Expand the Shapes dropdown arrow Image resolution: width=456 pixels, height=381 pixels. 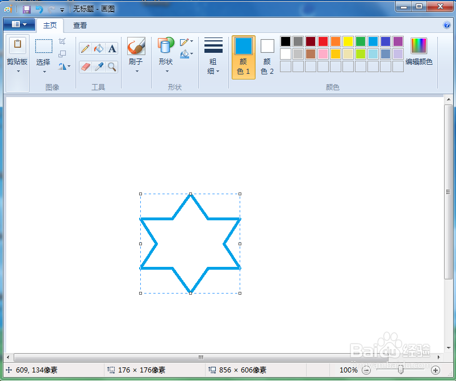click(x=167, y=71)
